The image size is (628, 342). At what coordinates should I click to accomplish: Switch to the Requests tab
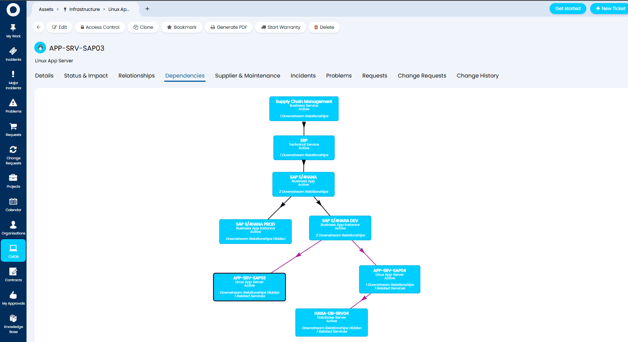375,76
